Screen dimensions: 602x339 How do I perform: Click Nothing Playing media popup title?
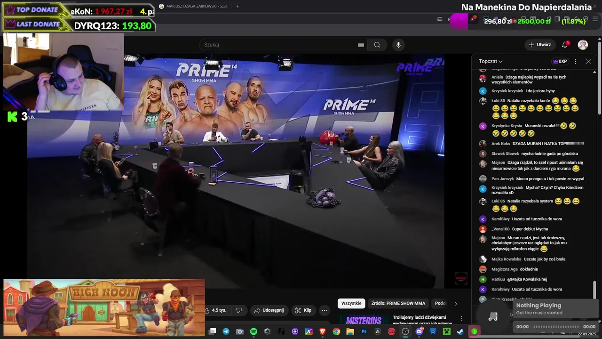click(x=539, y=305)
